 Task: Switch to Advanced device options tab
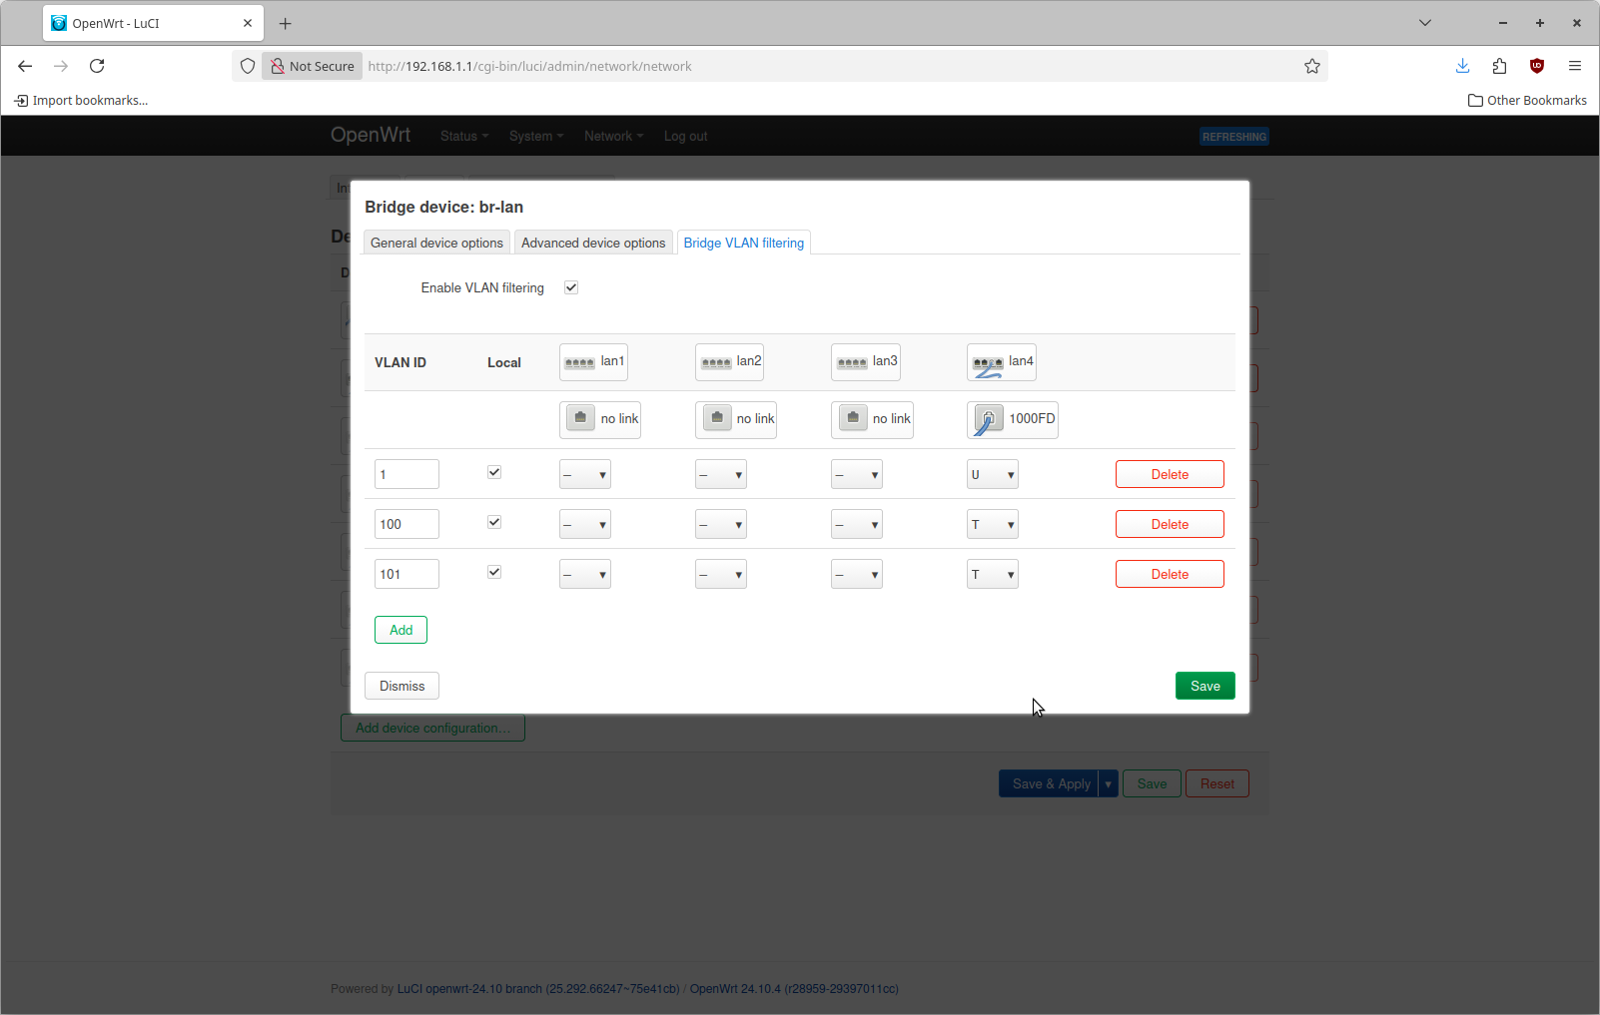pyautogui.click(x=593, y=243)
